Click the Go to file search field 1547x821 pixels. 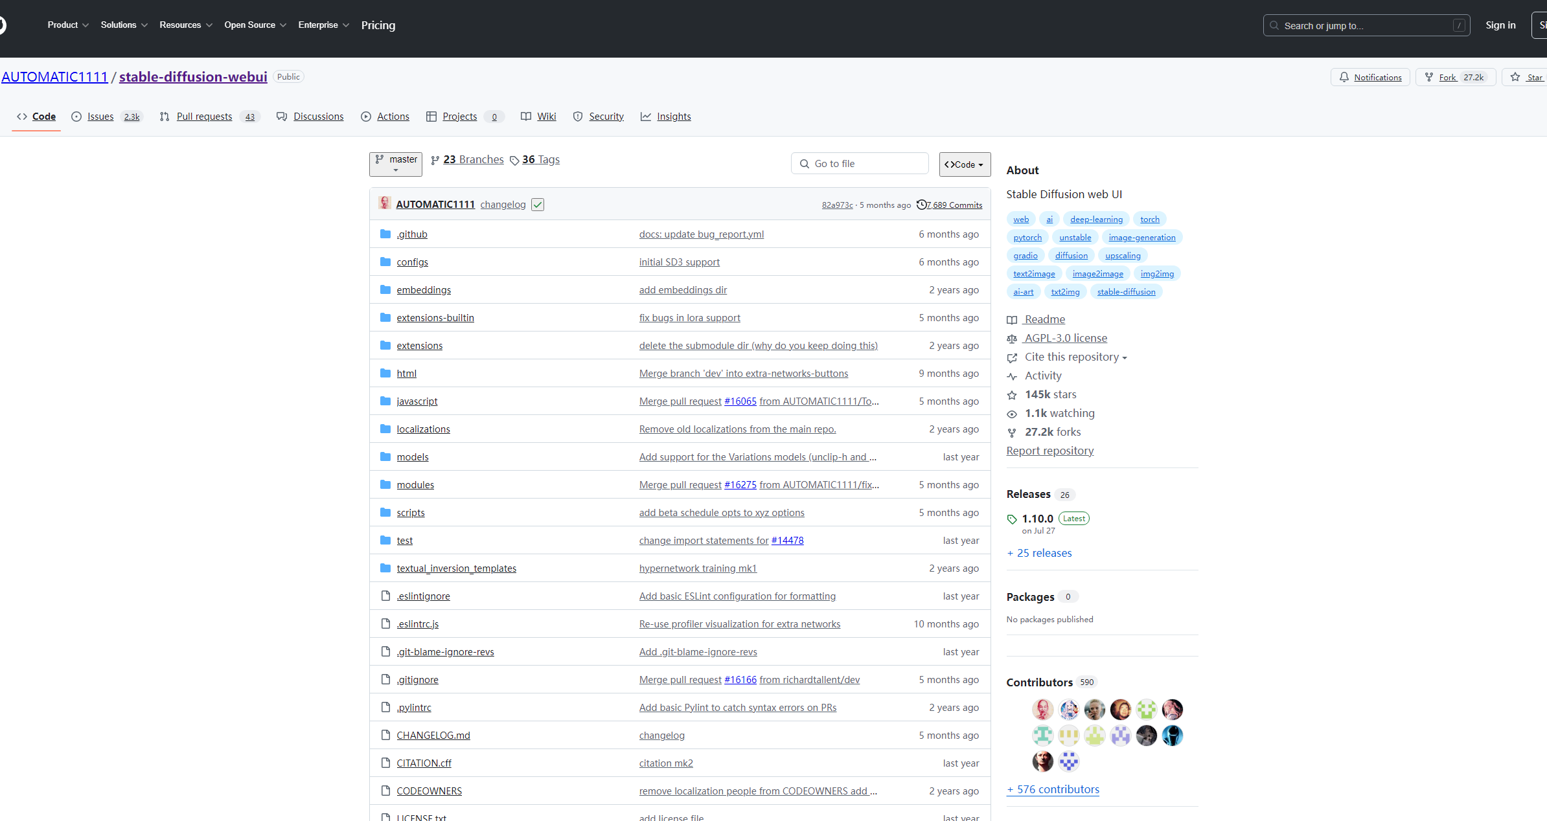(x=860, y=164)
